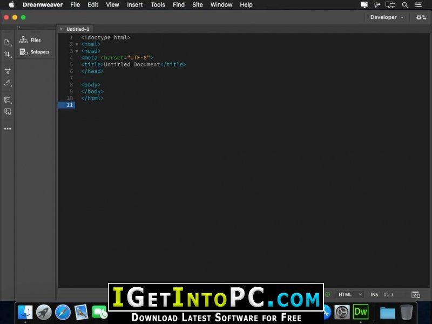The image size is (432, 324).
Task: Click the 11:1 cursor position indicator
Action: point(388,294)
